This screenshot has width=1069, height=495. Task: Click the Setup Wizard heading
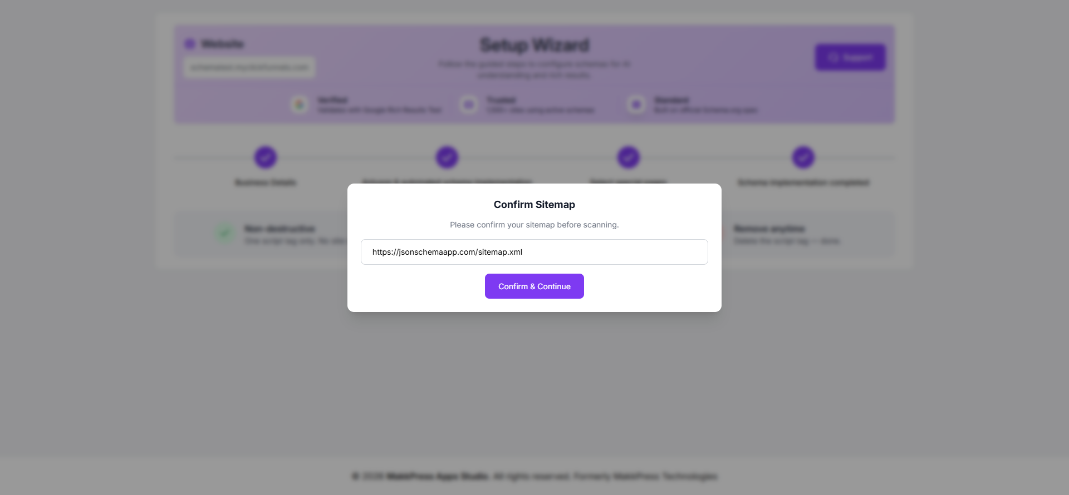click(x=534, y=45)
